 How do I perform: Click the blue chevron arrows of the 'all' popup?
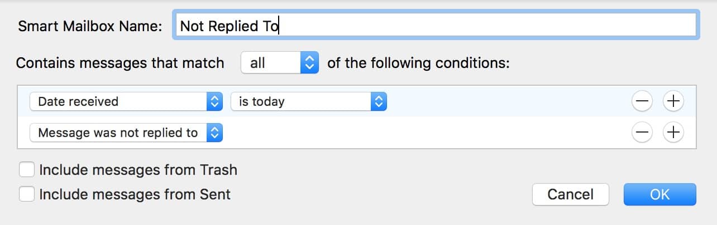[309, 63]
